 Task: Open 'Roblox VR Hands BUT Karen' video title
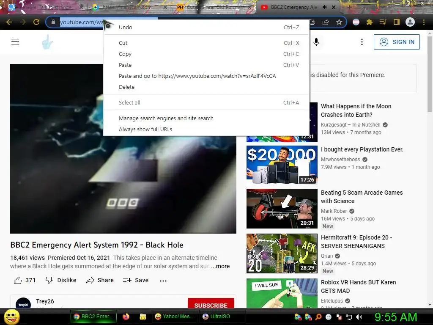(359, 286)
